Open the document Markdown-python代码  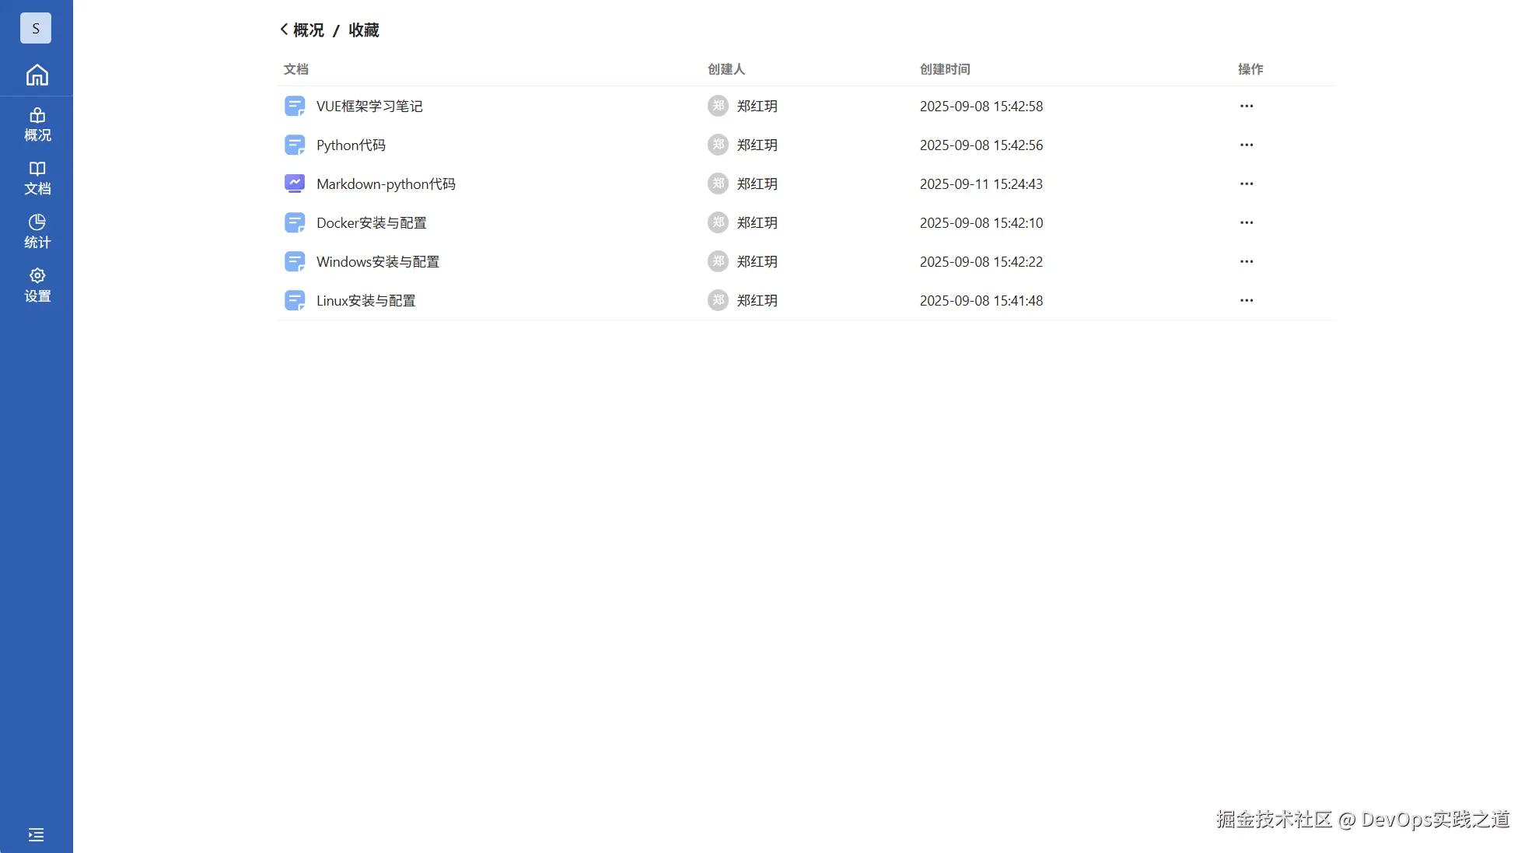point(386,184)
